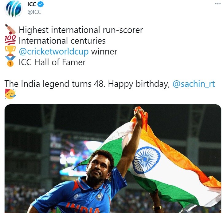The height and width of the screenshot is (213, 223).
Task: Click the "ICC Hall of Famer" line
Action: [52, 62]
